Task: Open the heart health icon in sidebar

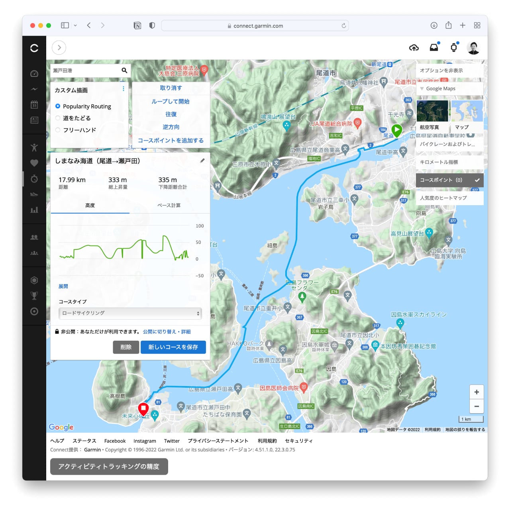Action: [34, 163]
